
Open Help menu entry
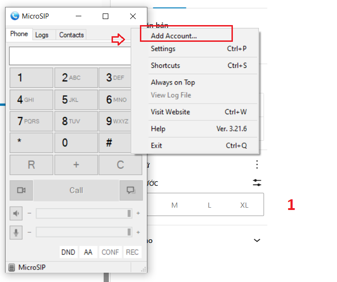point(195,129)
